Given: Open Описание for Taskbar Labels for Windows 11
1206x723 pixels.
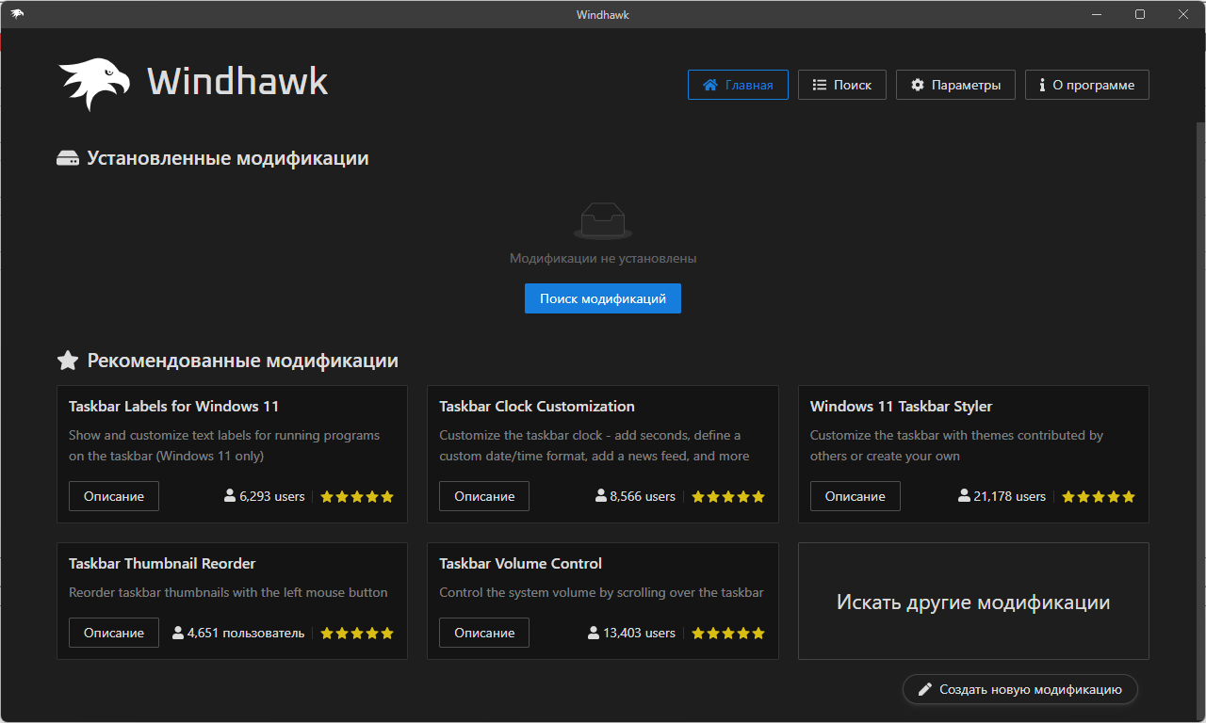Looking at the screenshot, I should [x=114, y=496].
